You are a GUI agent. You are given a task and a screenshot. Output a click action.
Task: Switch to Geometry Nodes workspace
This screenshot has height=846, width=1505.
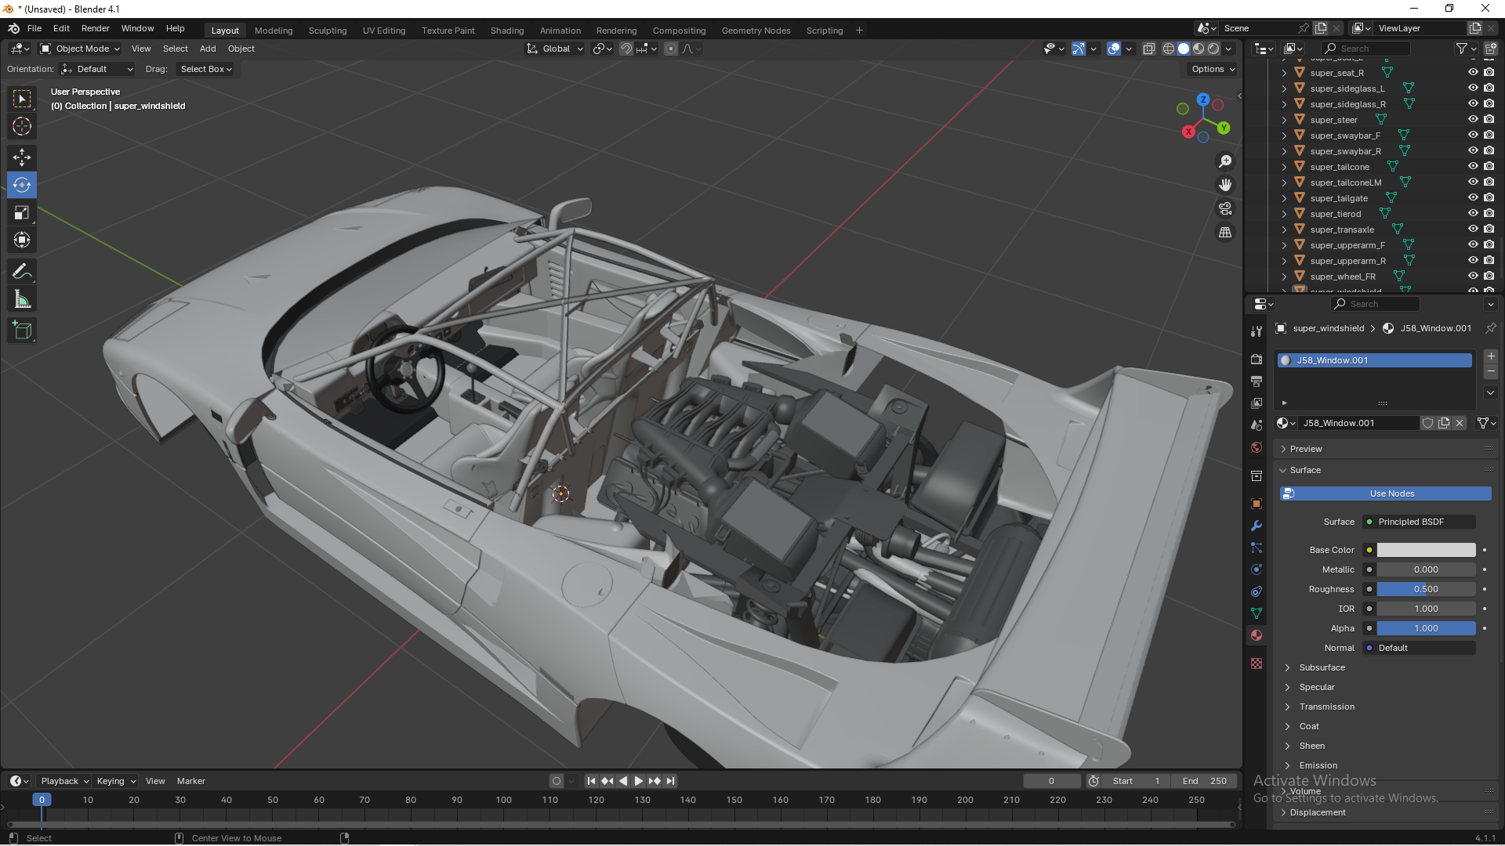(x=756, y=31)
